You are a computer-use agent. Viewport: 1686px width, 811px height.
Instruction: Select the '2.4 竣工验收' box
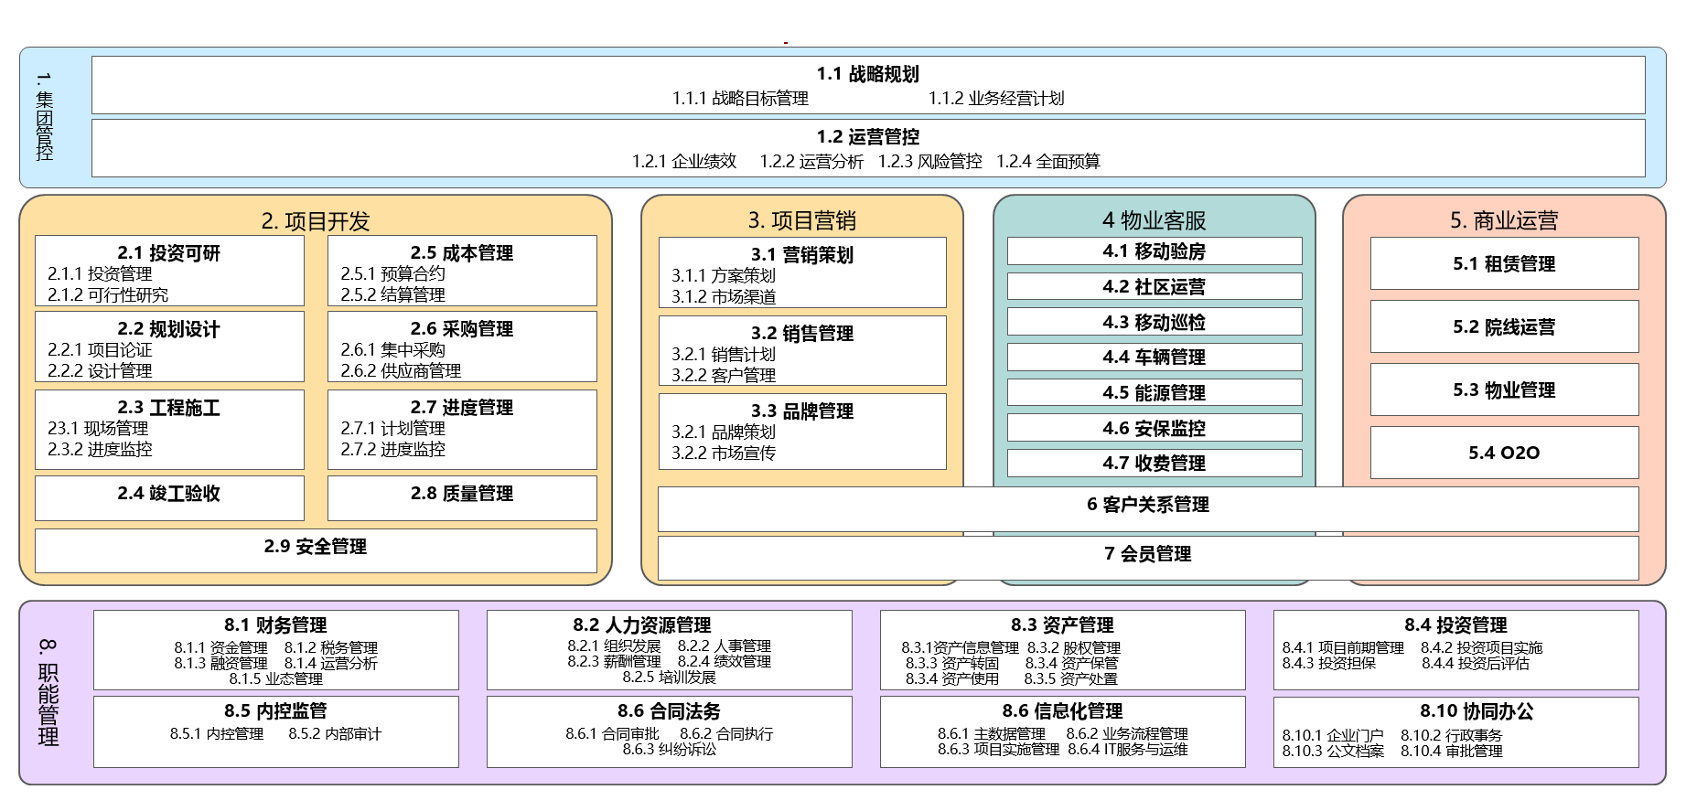(x=169, y=497)
